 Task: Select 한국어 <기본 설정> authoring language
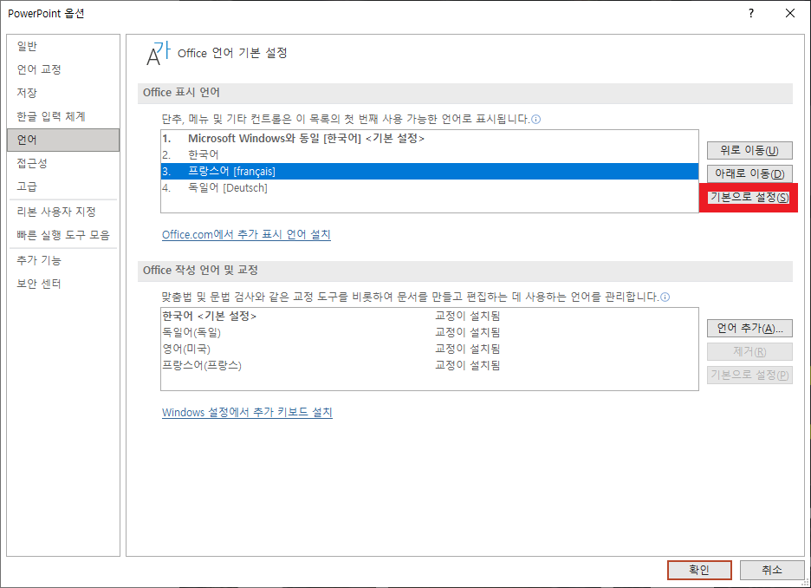429,316
